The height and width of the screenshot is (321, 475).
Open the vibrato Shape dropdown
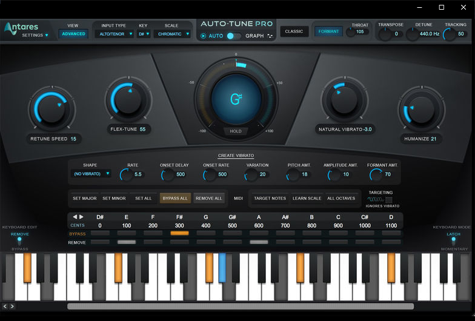click(x=91, y=174)
